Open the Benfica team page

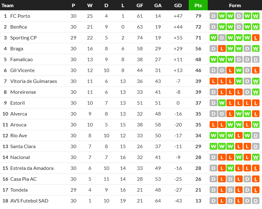18,27
